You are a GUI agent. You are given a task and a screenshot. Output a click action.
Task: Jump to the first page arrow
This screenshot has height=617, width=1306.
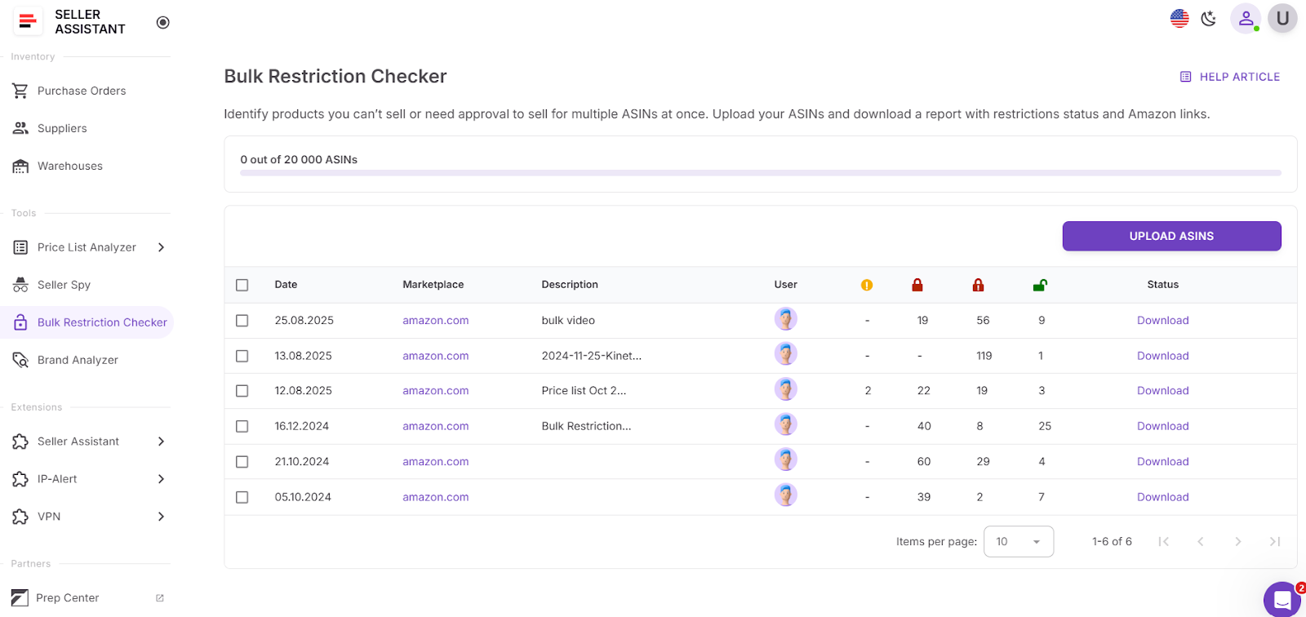(x=1164, y=541)
